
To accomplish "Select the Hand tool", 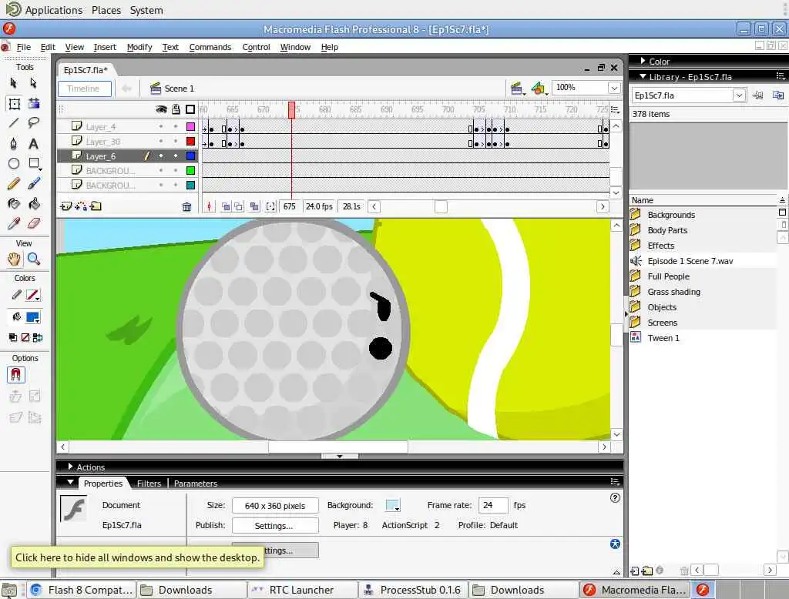I will click(14, 259).
